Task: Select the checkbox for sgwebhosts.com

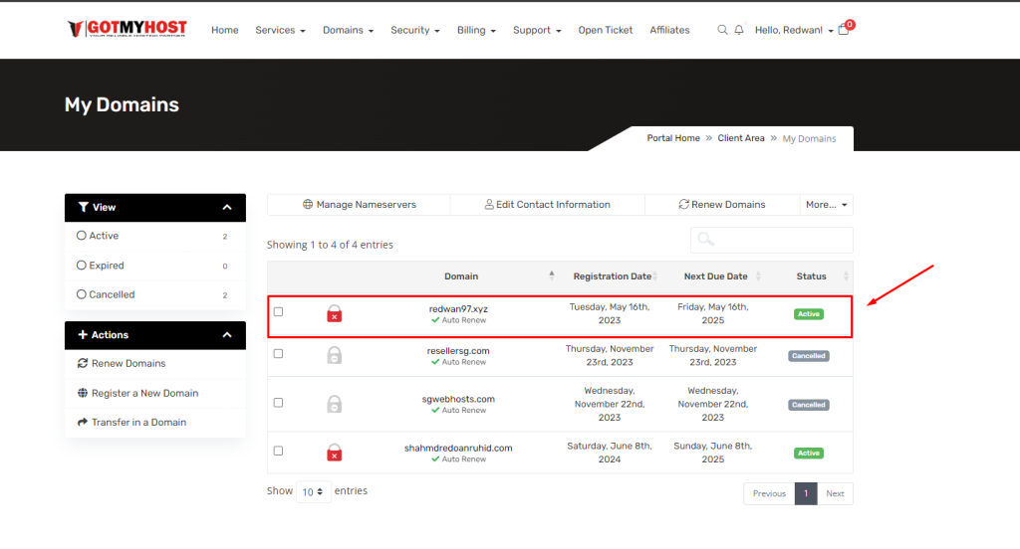Action: [x=278, y=403]
